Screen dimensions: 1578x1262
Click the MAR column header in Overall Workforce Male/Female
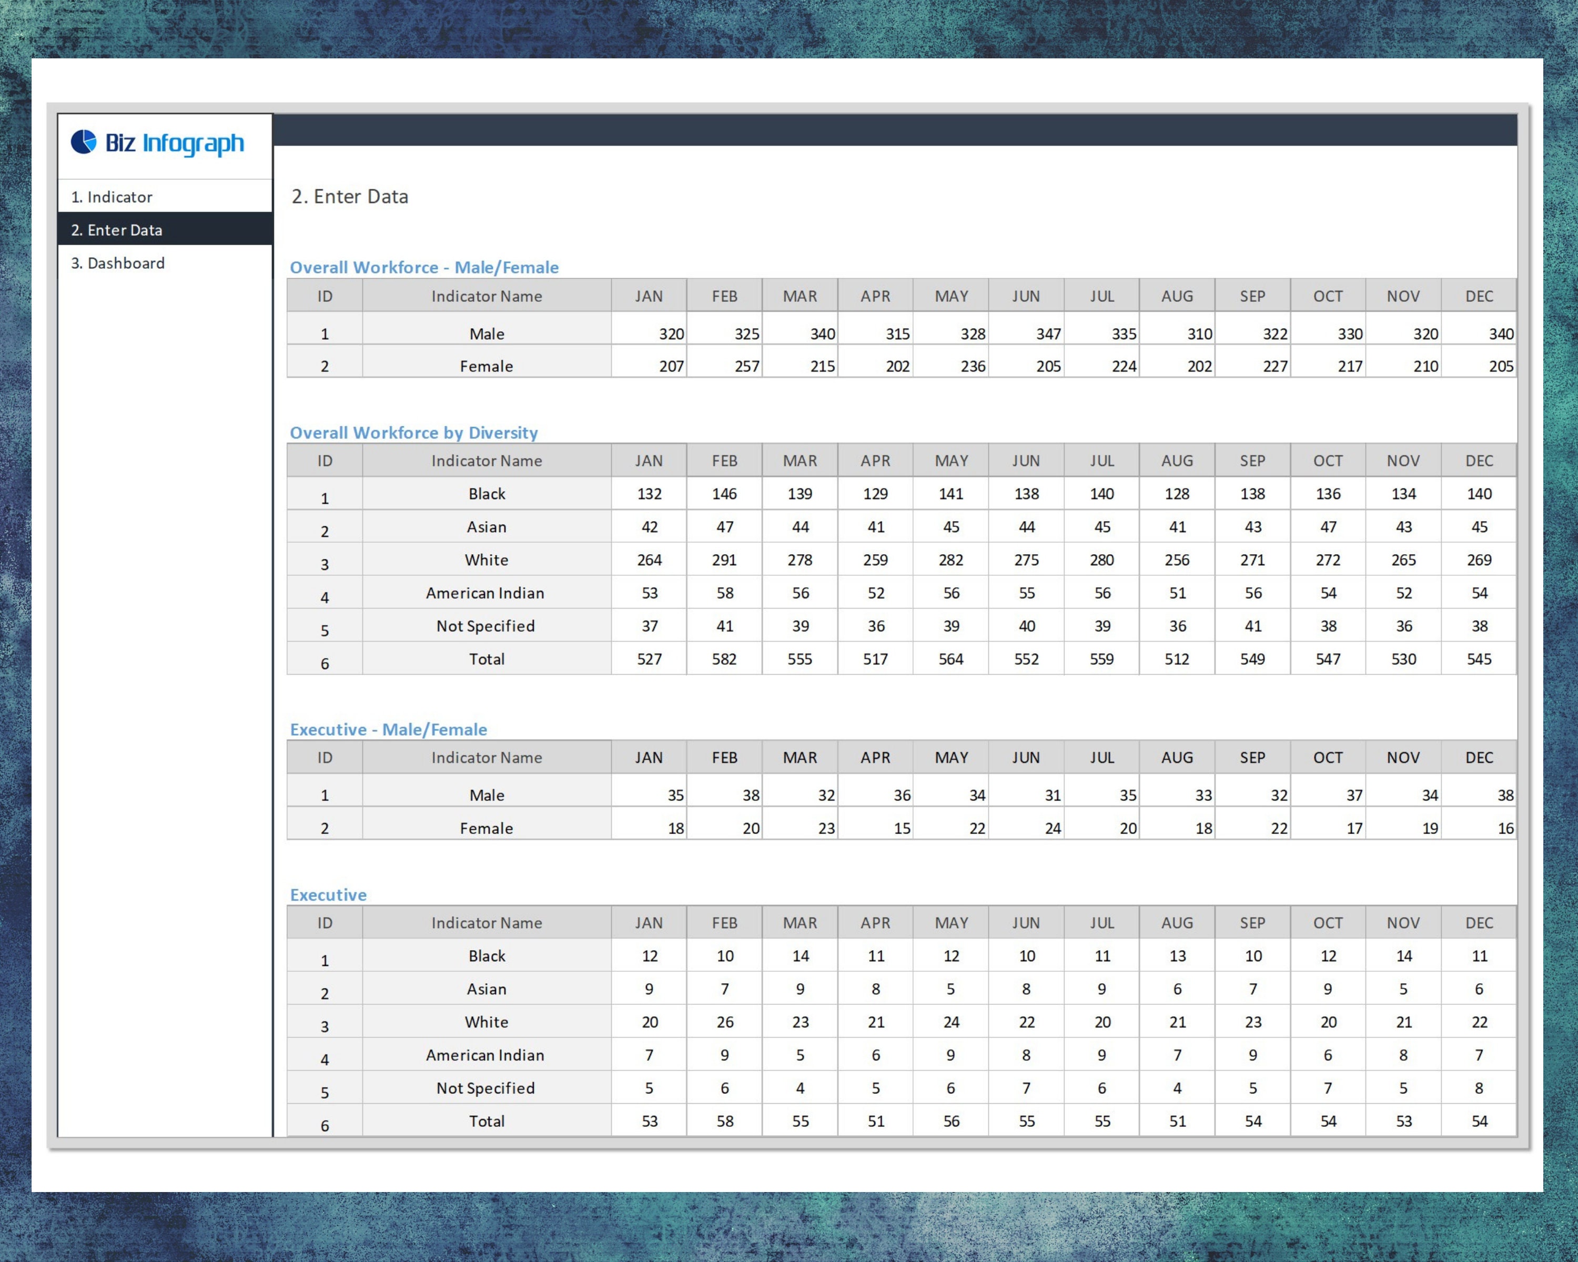pos(800,296)
